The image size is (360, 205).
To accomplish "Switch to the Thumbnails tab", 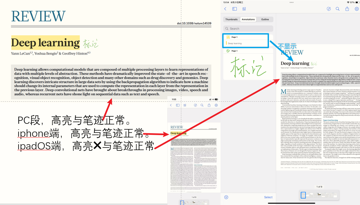I will tap(232, 19).
